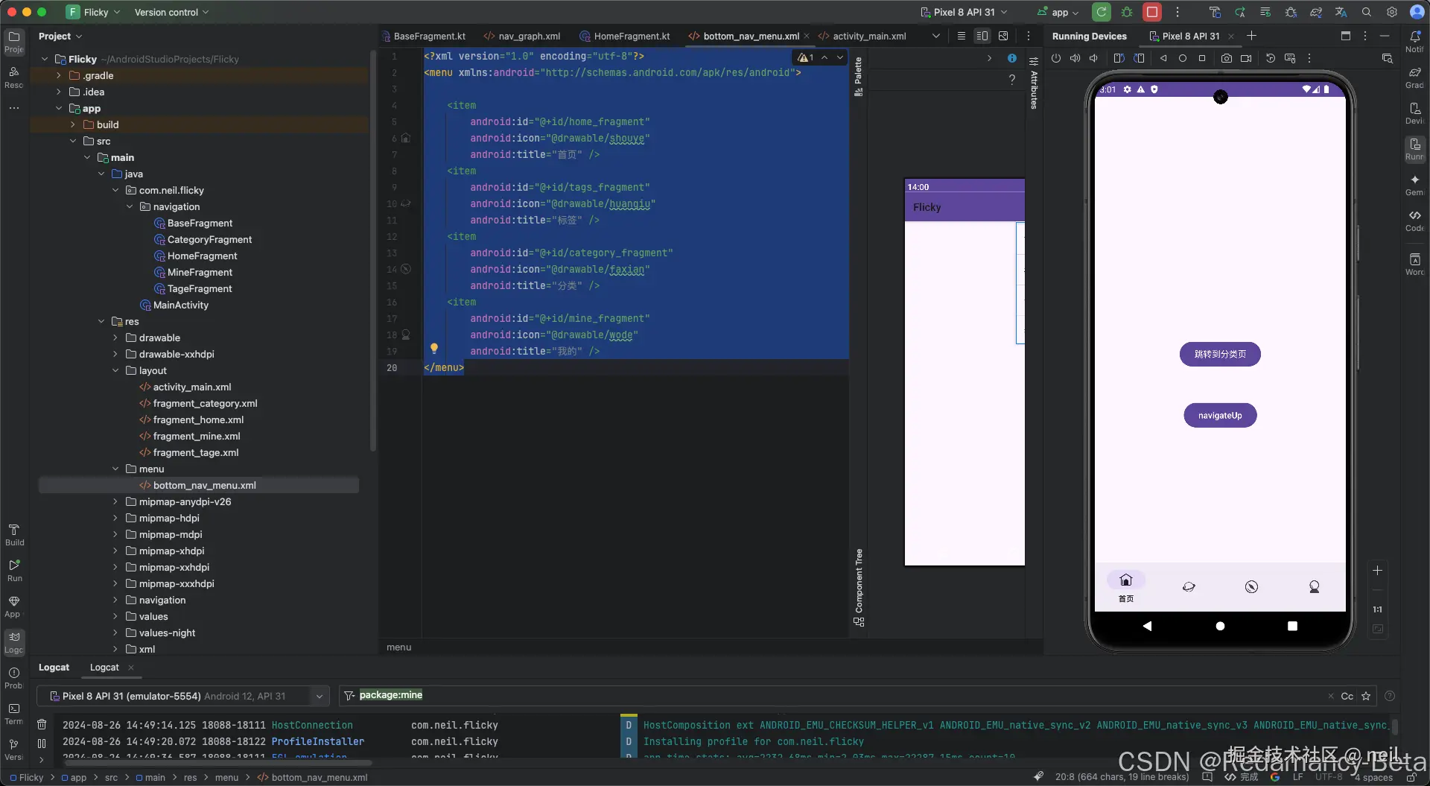Take an emulator screenshot with the camera icon
1430x786 pixels.
pyautogui.click(x=1226, y=58)
